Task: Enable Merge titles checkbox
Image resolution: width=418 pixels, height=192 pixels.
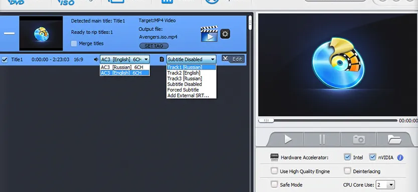Action: coord(74,43)
